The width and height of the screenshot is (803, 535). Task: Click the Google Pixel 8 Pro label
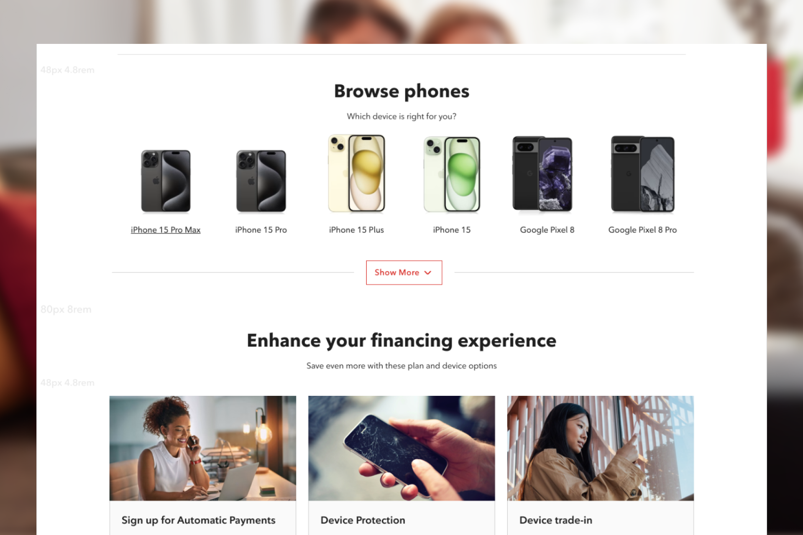(x=642, y=230)
